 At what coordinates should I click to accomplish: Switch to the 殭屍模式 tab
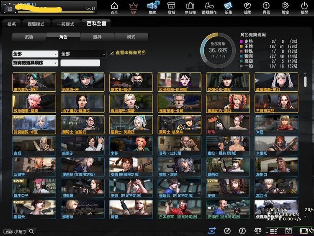(36, 24)
